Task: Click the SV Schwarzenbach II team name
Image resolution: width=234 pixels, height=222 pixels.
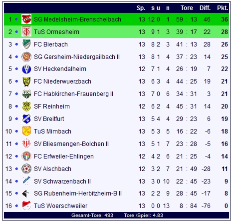Action: click(x=62, y=181)
